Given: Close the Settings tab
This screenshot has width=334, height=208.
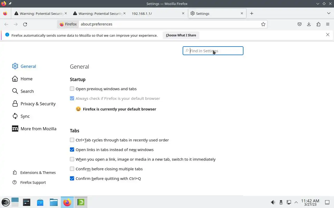Looking at the screenshot, I should click(242, 13).
